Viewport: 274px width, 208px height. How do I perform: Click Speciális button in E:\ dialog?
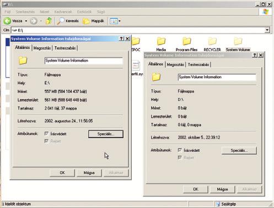tap(106, 134)
